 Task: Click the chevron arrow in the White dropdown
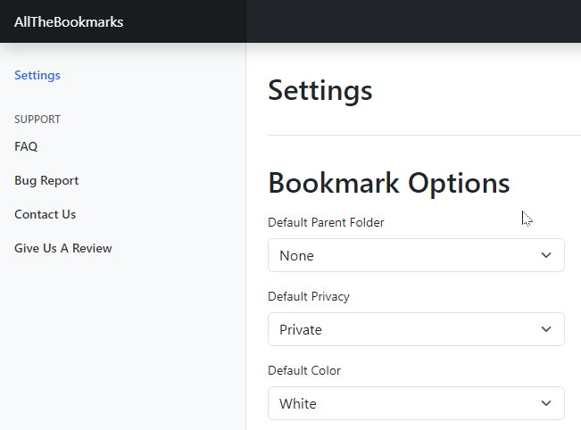[x=546, y=403]
